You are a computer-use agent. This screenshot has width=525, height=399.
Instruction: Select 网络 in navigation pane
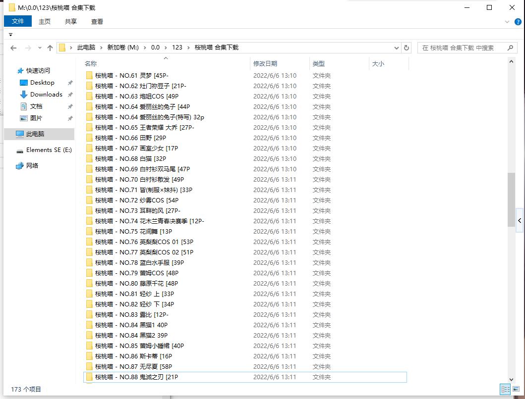32,165
